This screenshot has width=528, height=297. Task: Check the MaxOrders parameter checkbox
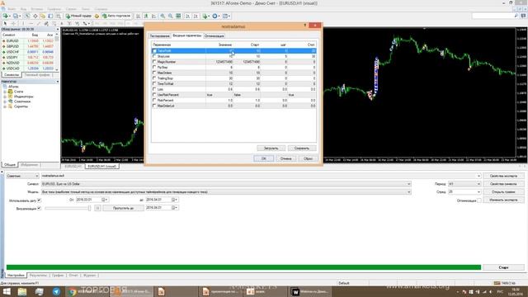click(154, 73)
